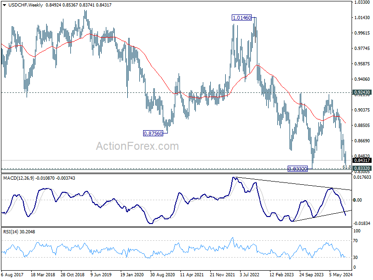Click the MACD axis value -0.01834
Viewport: 373px width, 280px height.
tap(362, 223)
